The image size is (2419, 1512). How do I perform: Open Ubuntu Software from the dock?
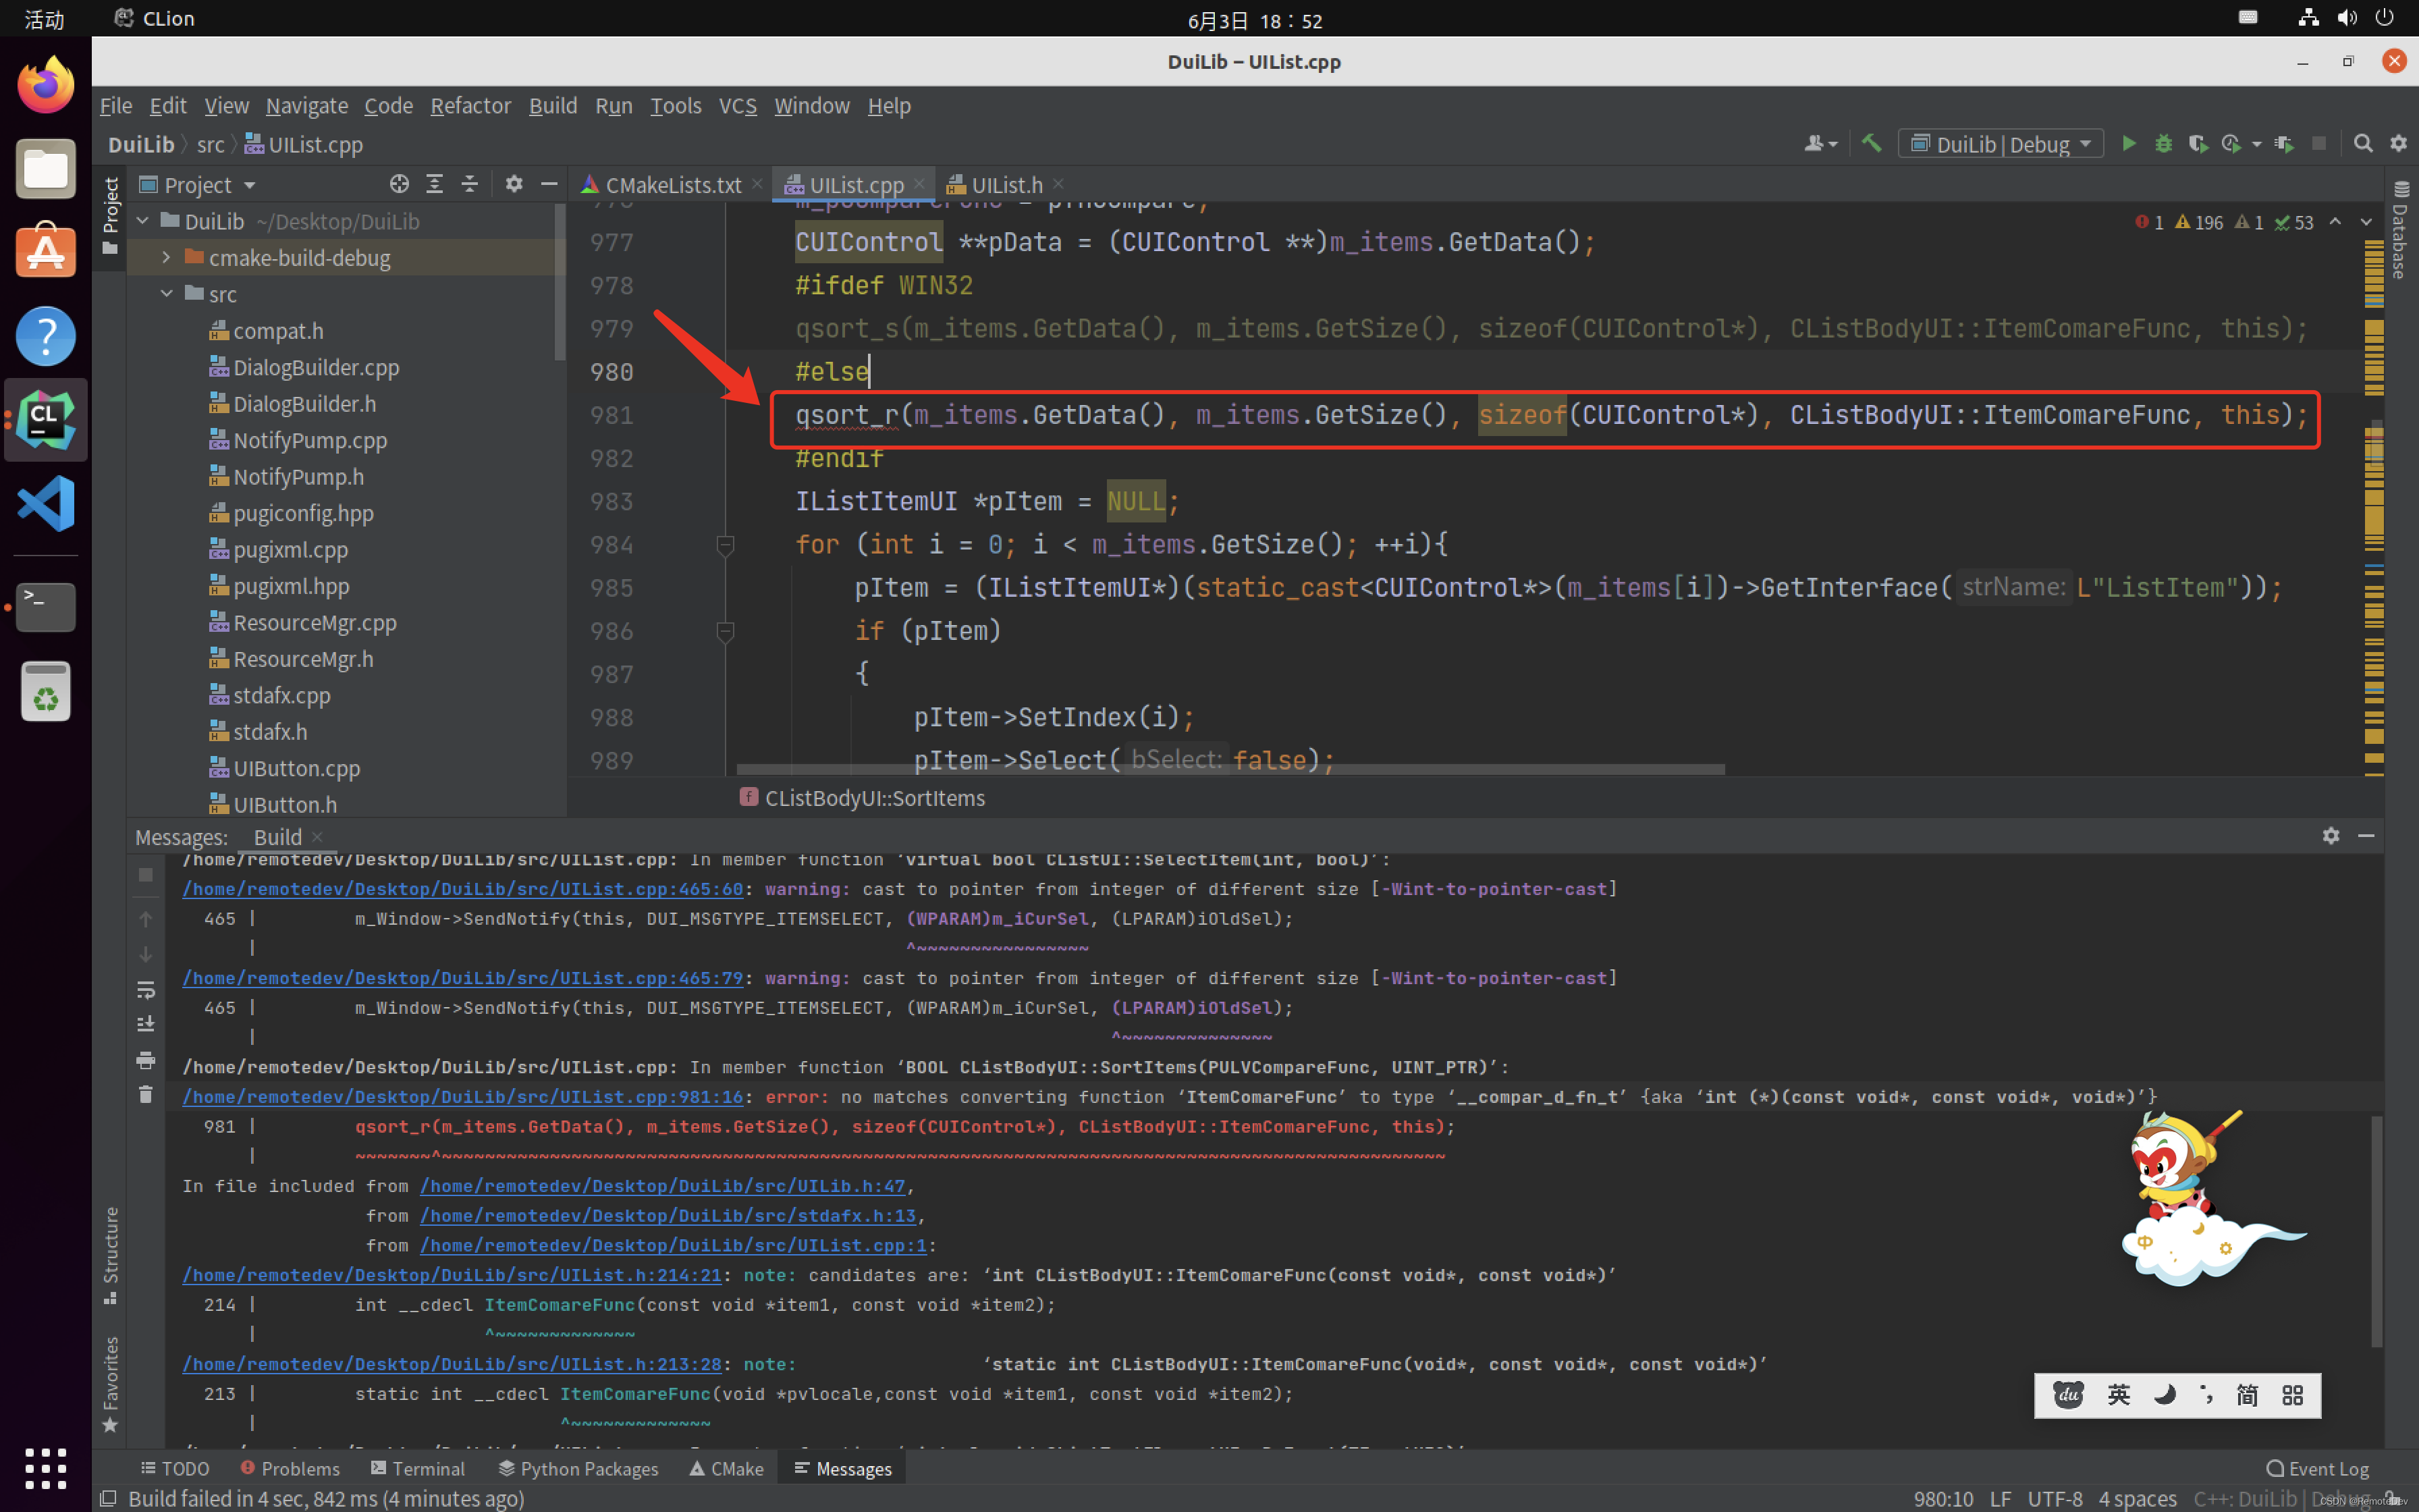46,252
